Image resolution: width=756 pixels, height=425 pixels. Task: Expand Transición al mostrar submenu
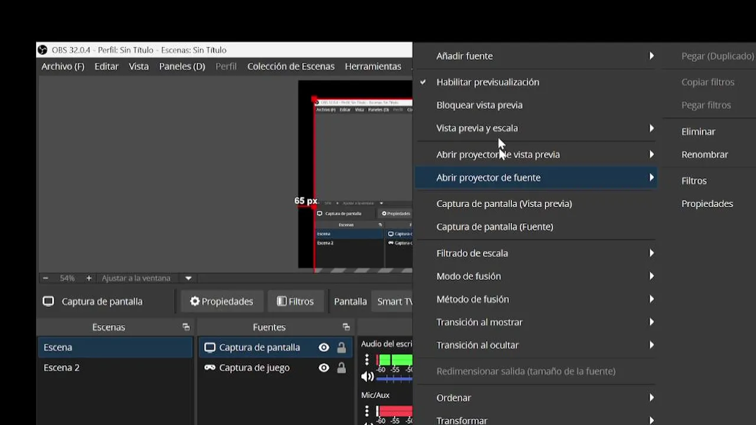point(536,322)
